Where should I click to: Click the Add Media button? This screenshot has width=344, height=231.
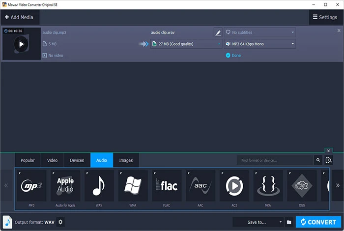tap(20, 17)
